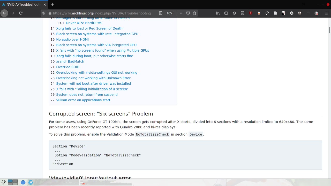Open 'X fails with Failing initialization of X screen'

click(92, 89)
